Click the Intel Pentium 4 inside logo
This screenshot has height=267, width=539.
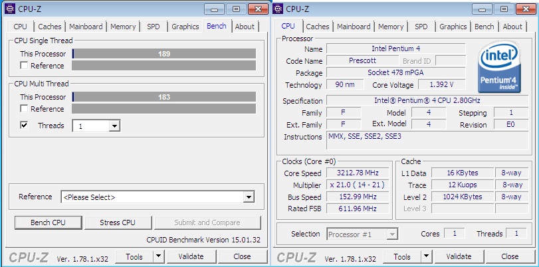click(x=500, y=67)
